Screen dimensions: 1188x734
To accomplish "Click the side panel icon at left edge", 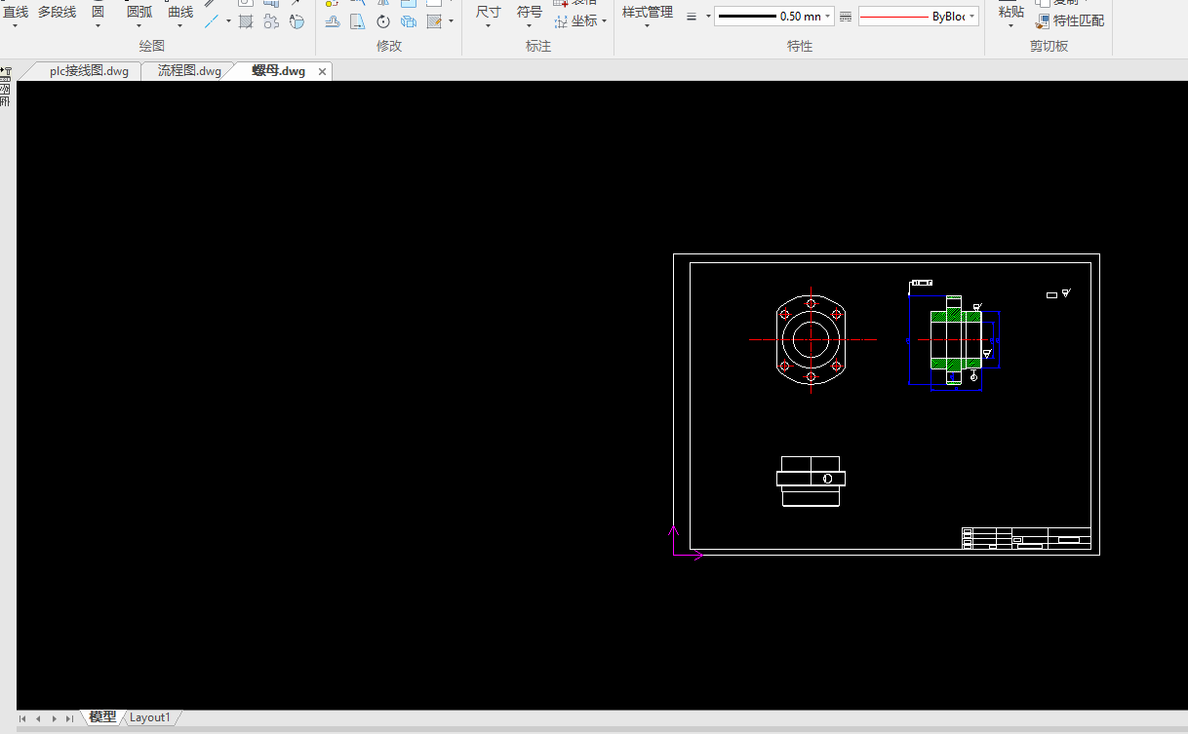I will 5,87.
